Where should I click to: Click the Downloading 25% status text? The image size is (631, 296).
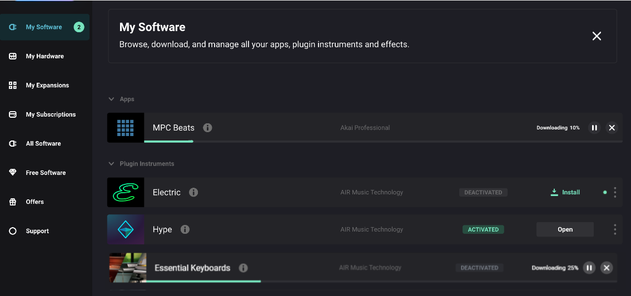tap(555, 268)
